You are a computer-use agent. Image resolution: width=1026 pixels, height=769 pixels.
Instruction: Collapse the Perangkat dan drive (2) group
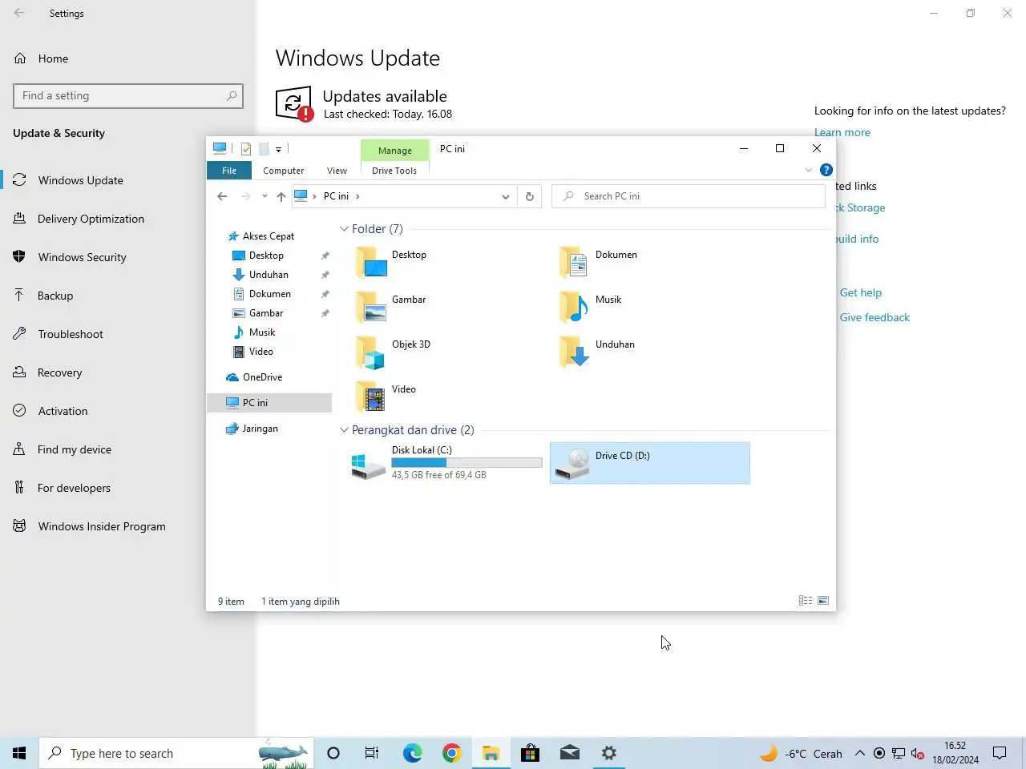click(344, 430)
